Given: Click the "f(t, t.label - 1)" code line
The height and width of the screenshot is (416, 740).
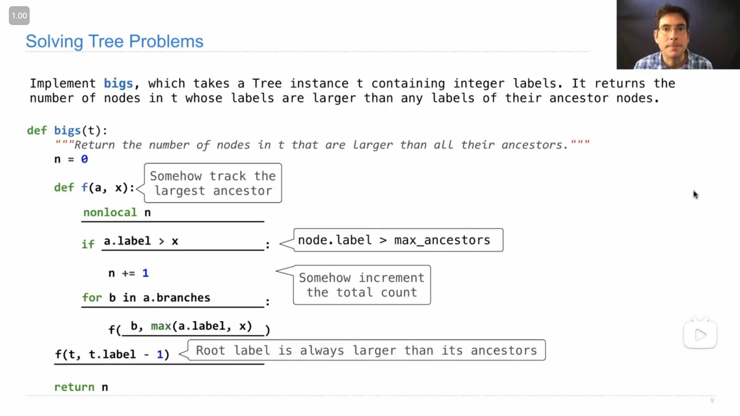Looking at the screenshot, I should click(x=112, y=354).
